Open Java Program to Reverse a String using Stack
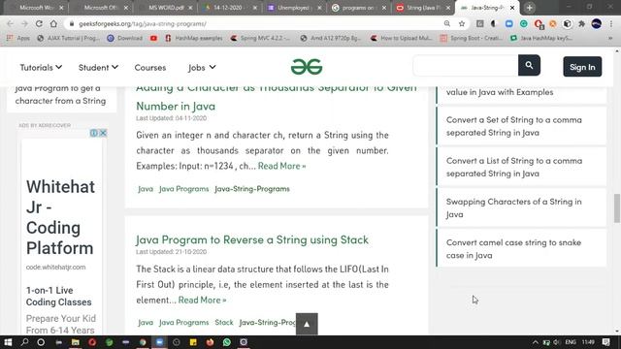The width and height of the screenshot is (621, 349). coord(252,239)
